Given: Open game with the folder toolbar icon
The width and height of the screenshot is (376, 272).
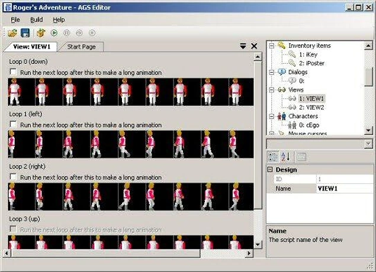Looking at the screenshot, I should [x=12, y=33].
